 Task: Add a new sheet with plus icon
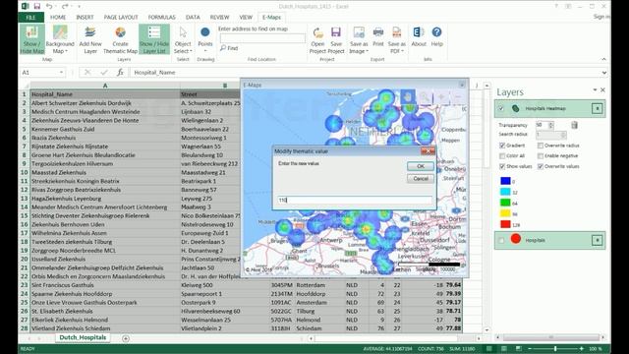click(x=126, y=338)
